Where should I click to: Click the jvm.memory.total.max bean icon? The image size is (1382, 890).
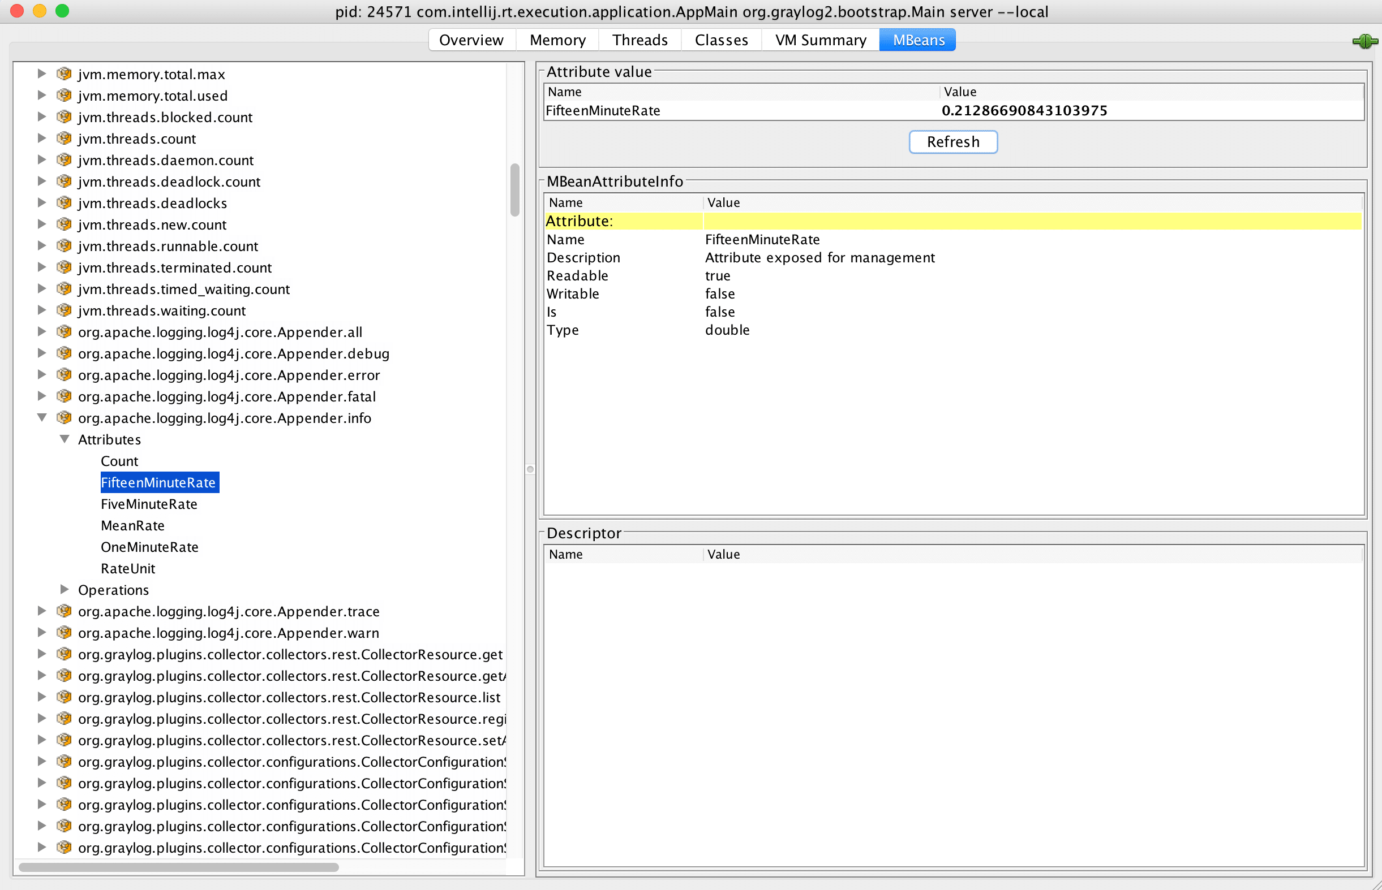pyautogui.click(x=64, y=74)
